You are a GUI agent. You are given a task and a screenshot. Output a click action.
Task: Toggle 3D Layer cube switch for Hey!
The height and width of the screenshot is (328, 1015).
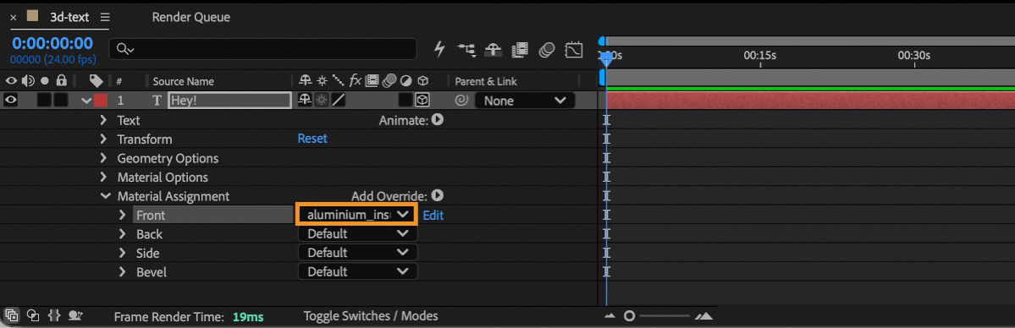point(422,101)
